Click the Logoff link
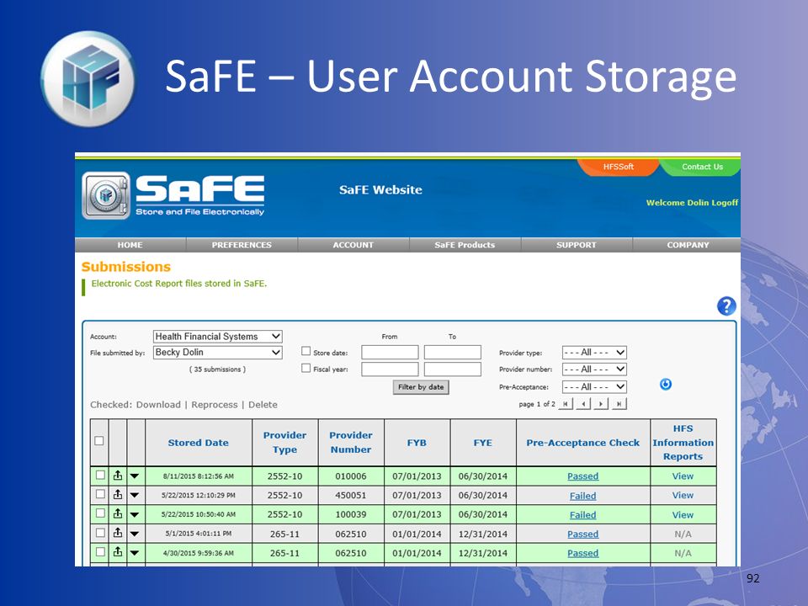This screenshot has width=808, height=606. tap(725, 203)
